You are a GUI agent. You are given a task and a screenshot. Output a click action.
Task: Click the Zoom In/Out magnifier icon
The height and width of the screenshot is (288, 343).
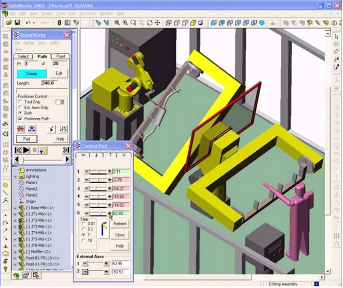point(133,22)
